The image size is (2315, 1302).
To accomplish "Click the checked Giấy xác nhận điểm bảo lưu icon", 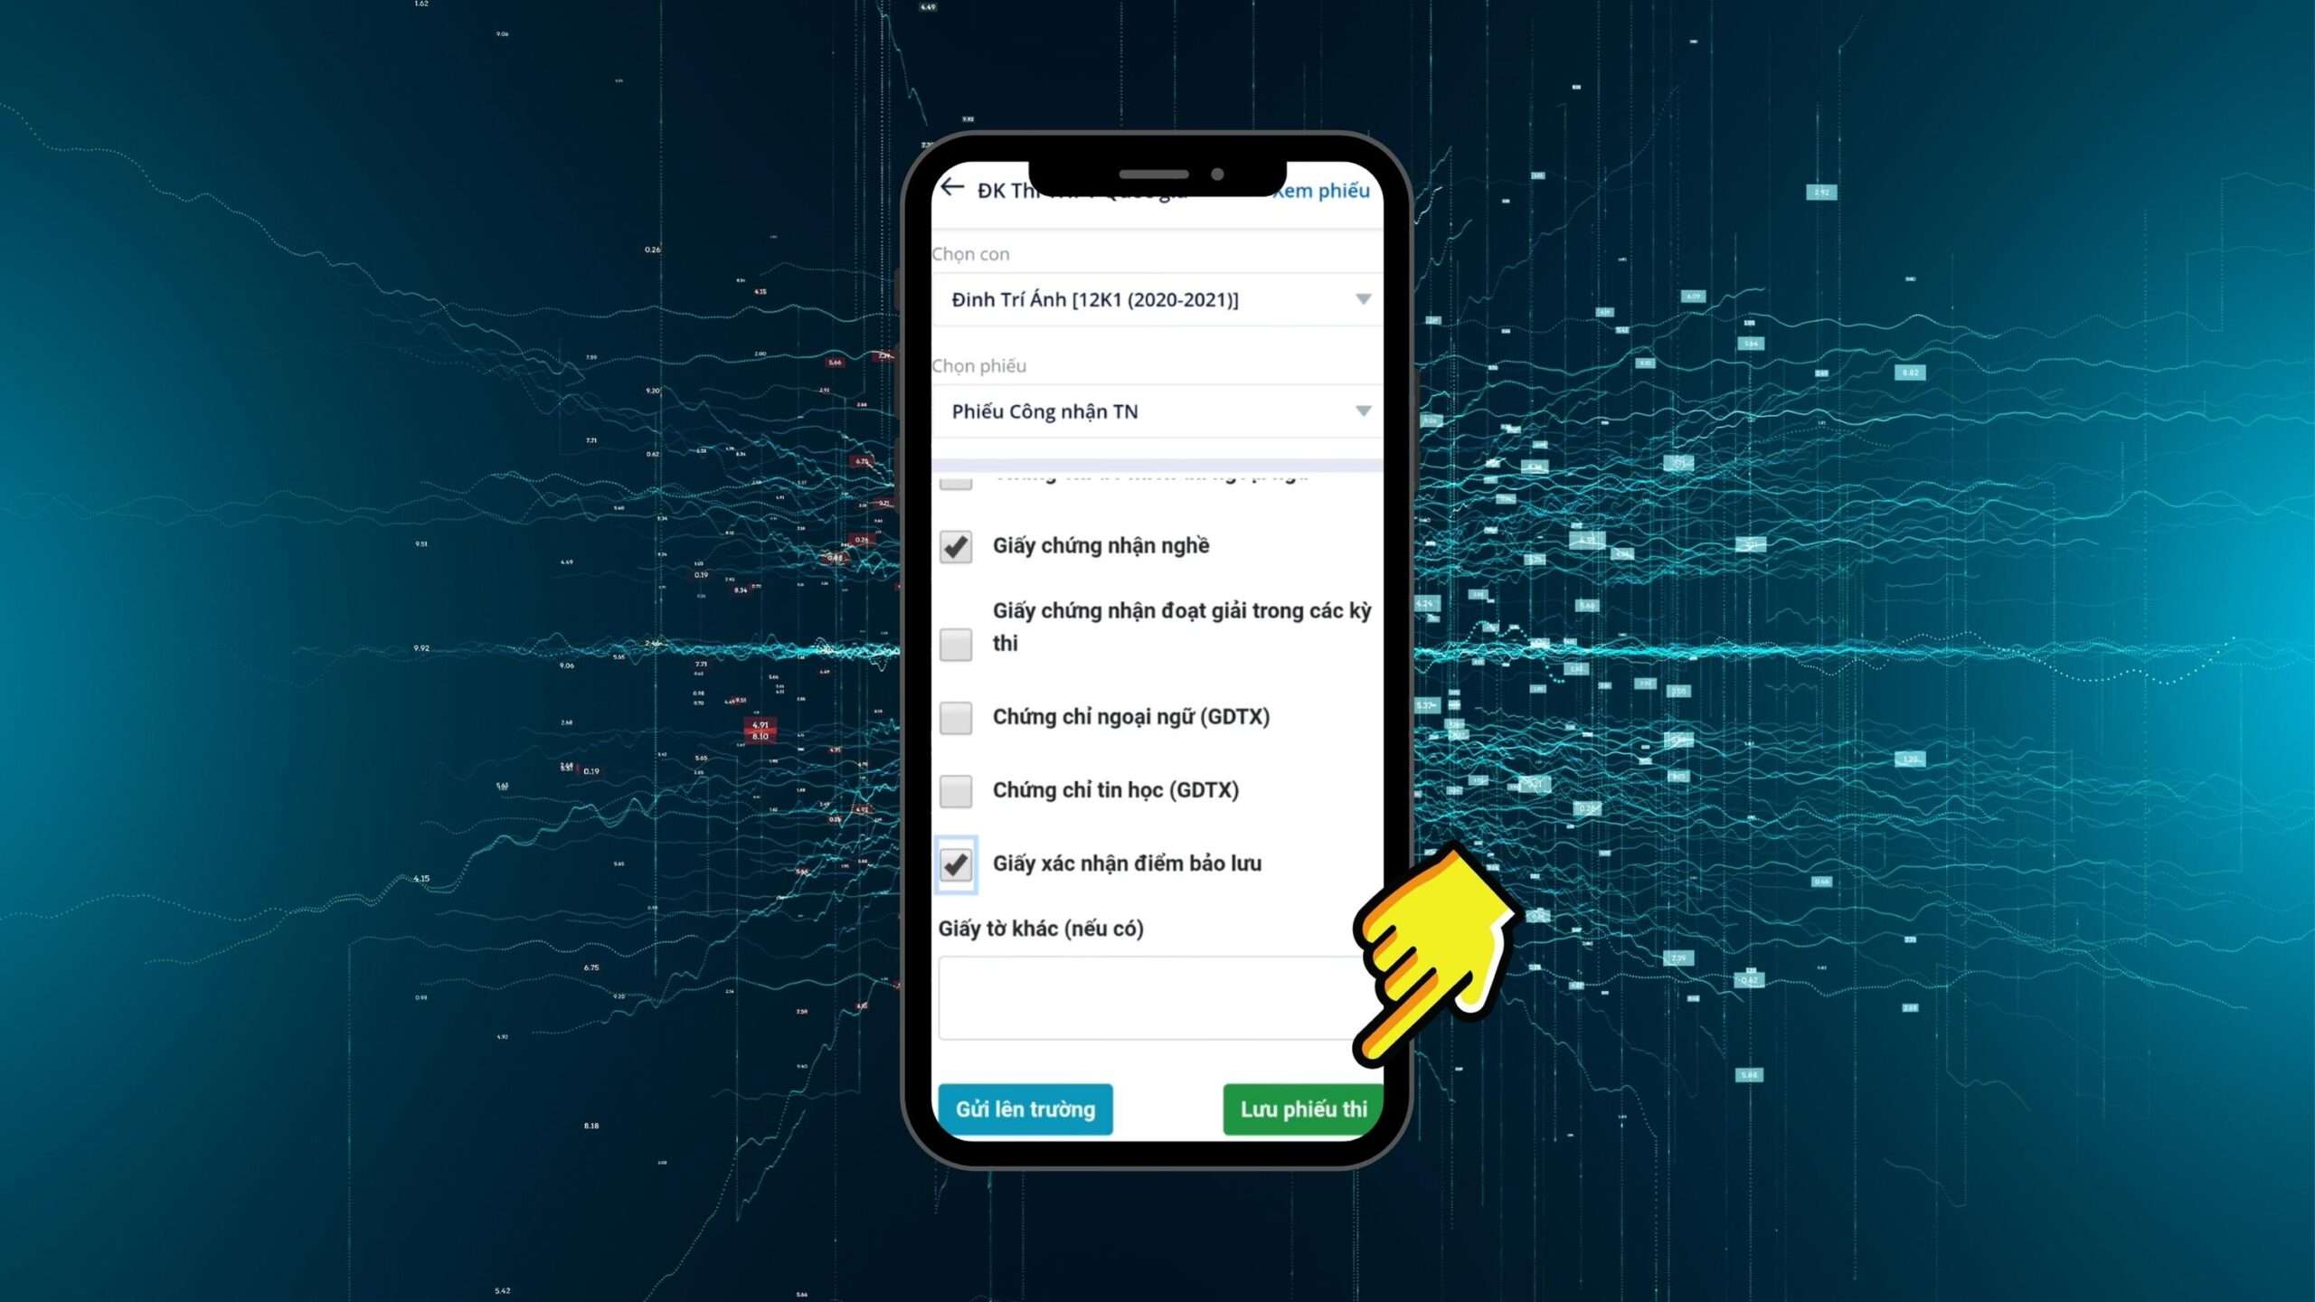I will click(x=956, y=863).
